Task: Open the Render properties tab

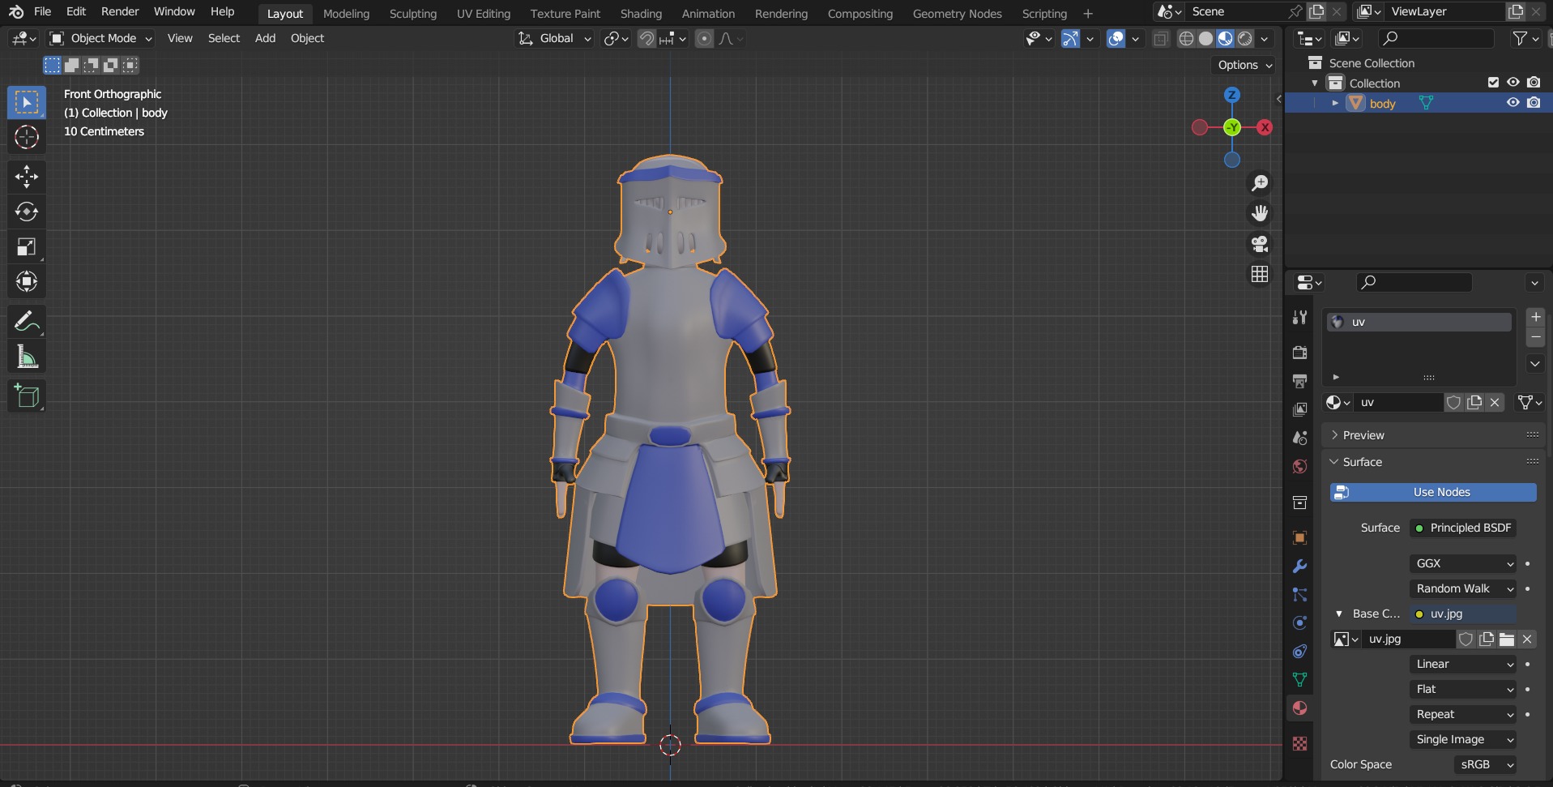Action: (1299, 353)
